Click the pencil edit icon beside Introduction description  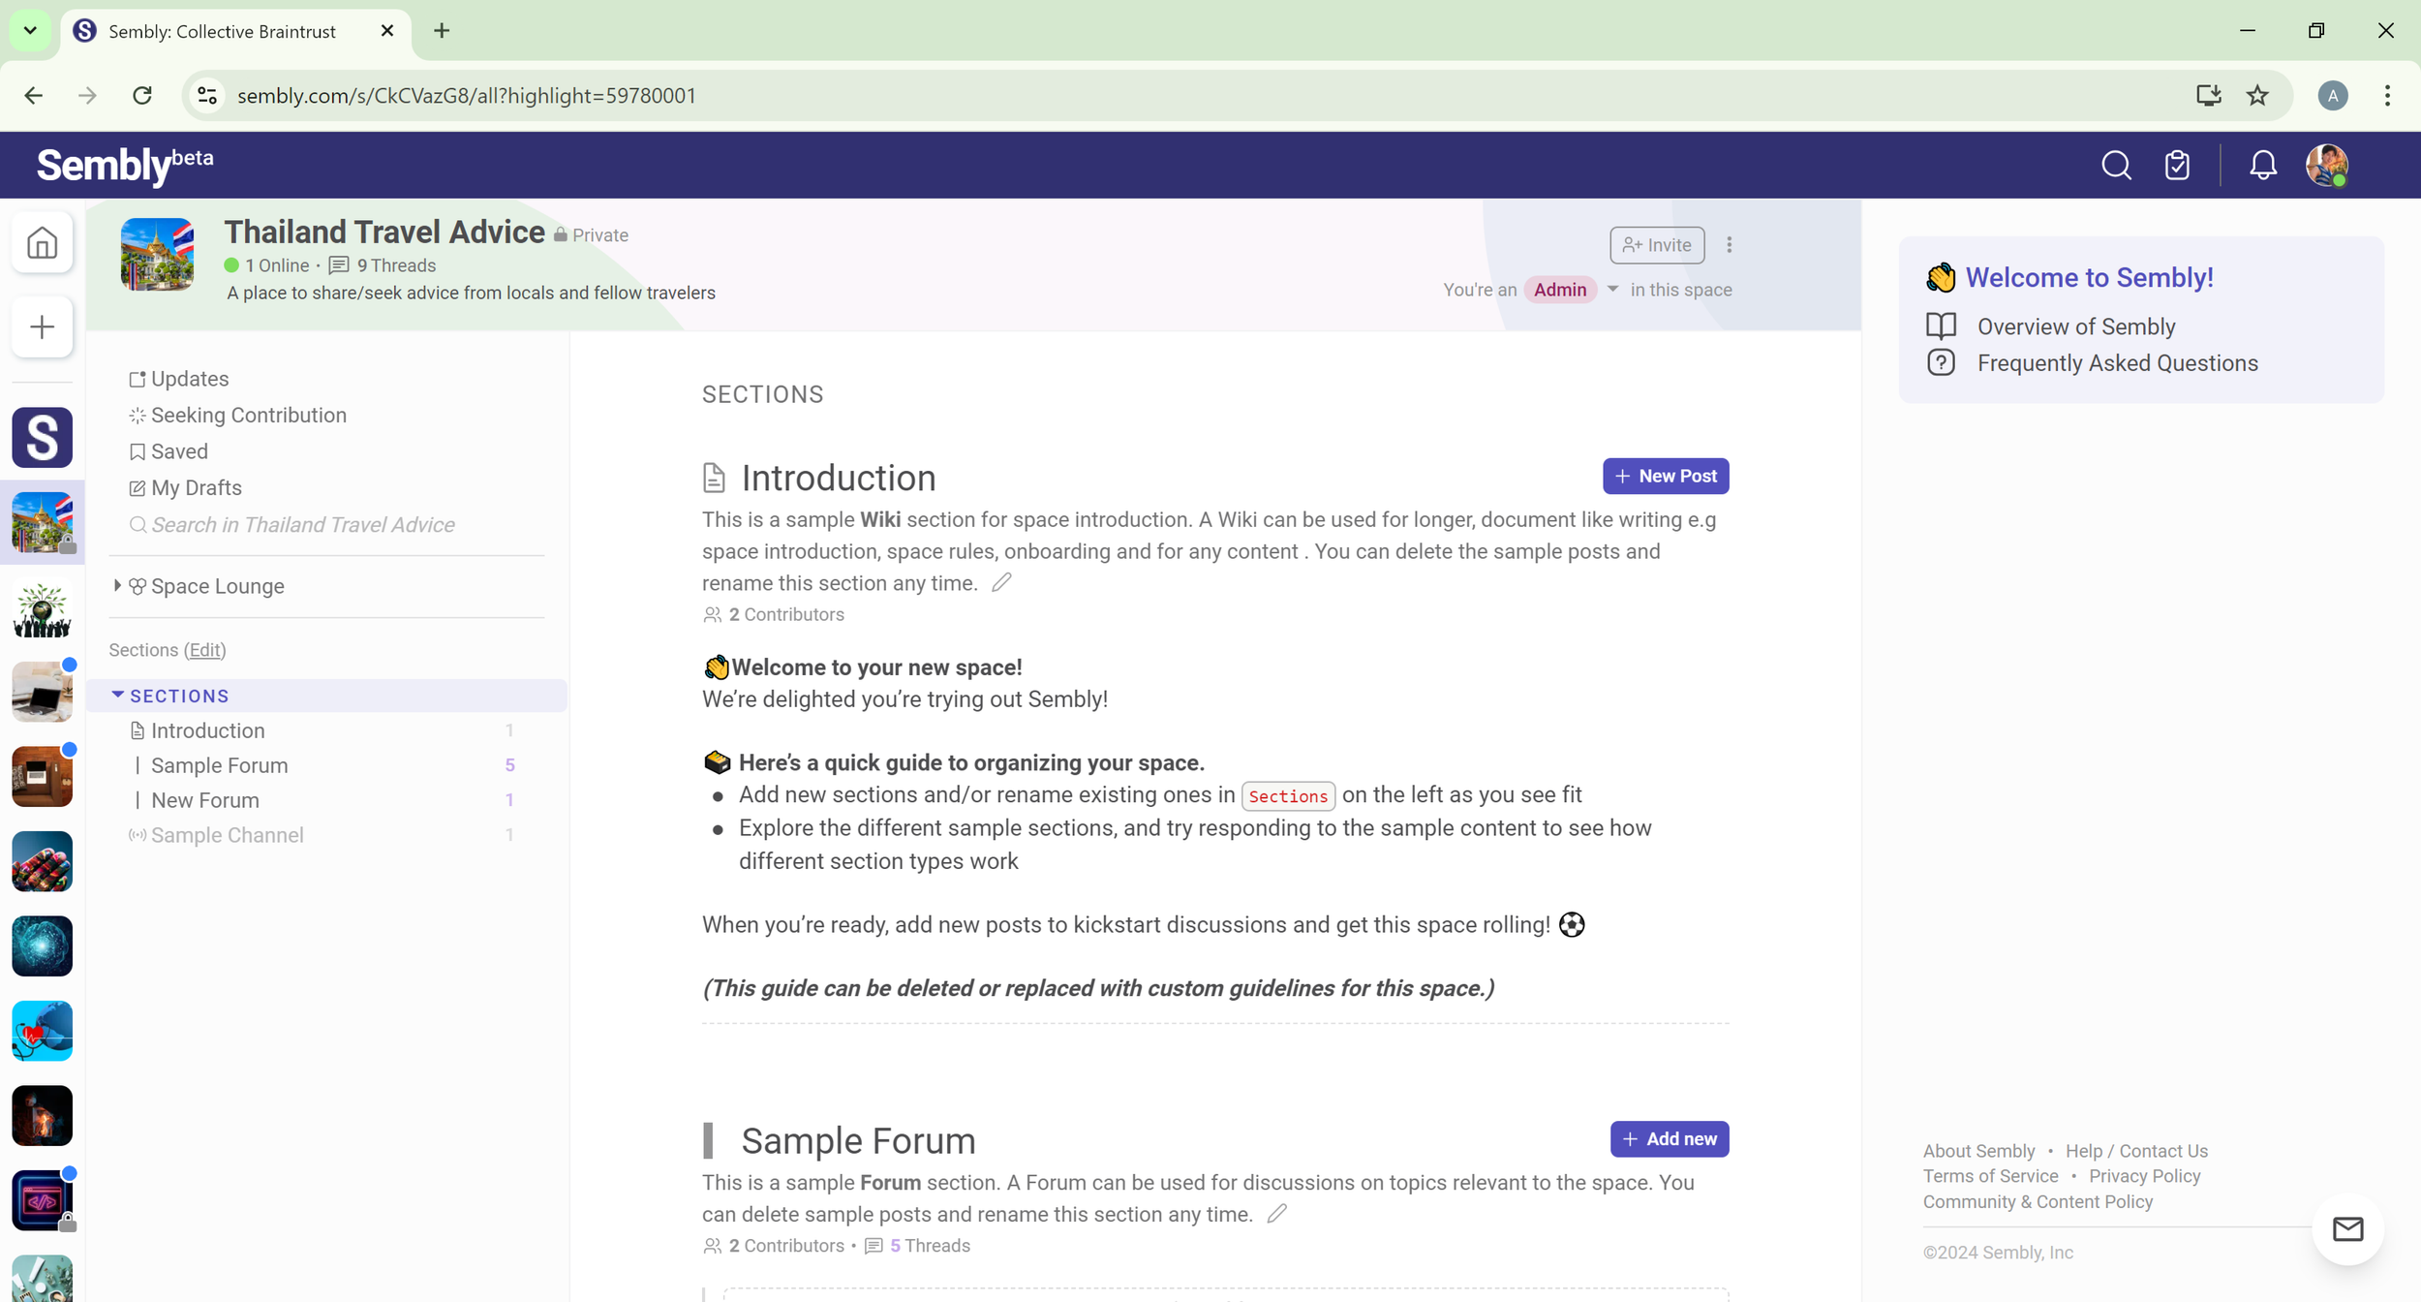(1001, 582)
